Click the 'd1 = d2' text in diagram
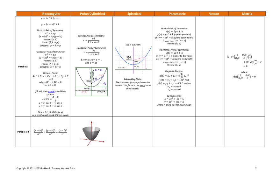This screenshot has width=280, height=181. tap(99, 70)
